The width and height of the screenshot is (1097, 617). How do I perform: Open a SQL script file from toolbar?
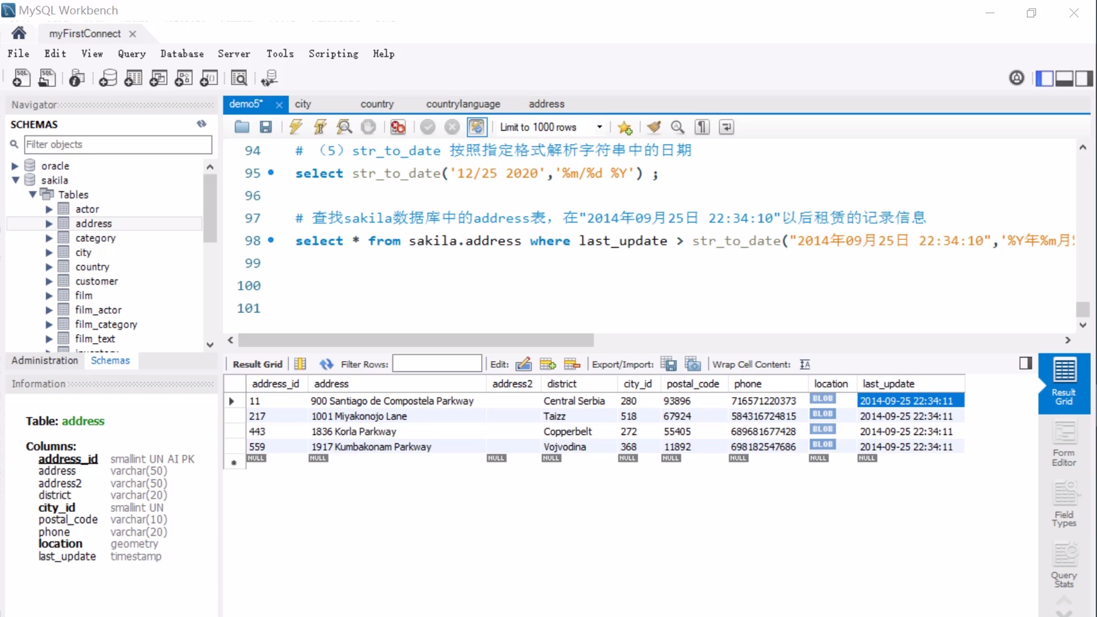(241, 127)
